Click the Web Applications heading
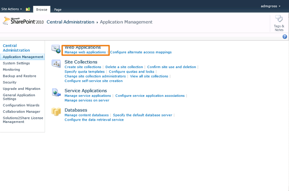Screen dimensions: 289x191 [83, 47]
